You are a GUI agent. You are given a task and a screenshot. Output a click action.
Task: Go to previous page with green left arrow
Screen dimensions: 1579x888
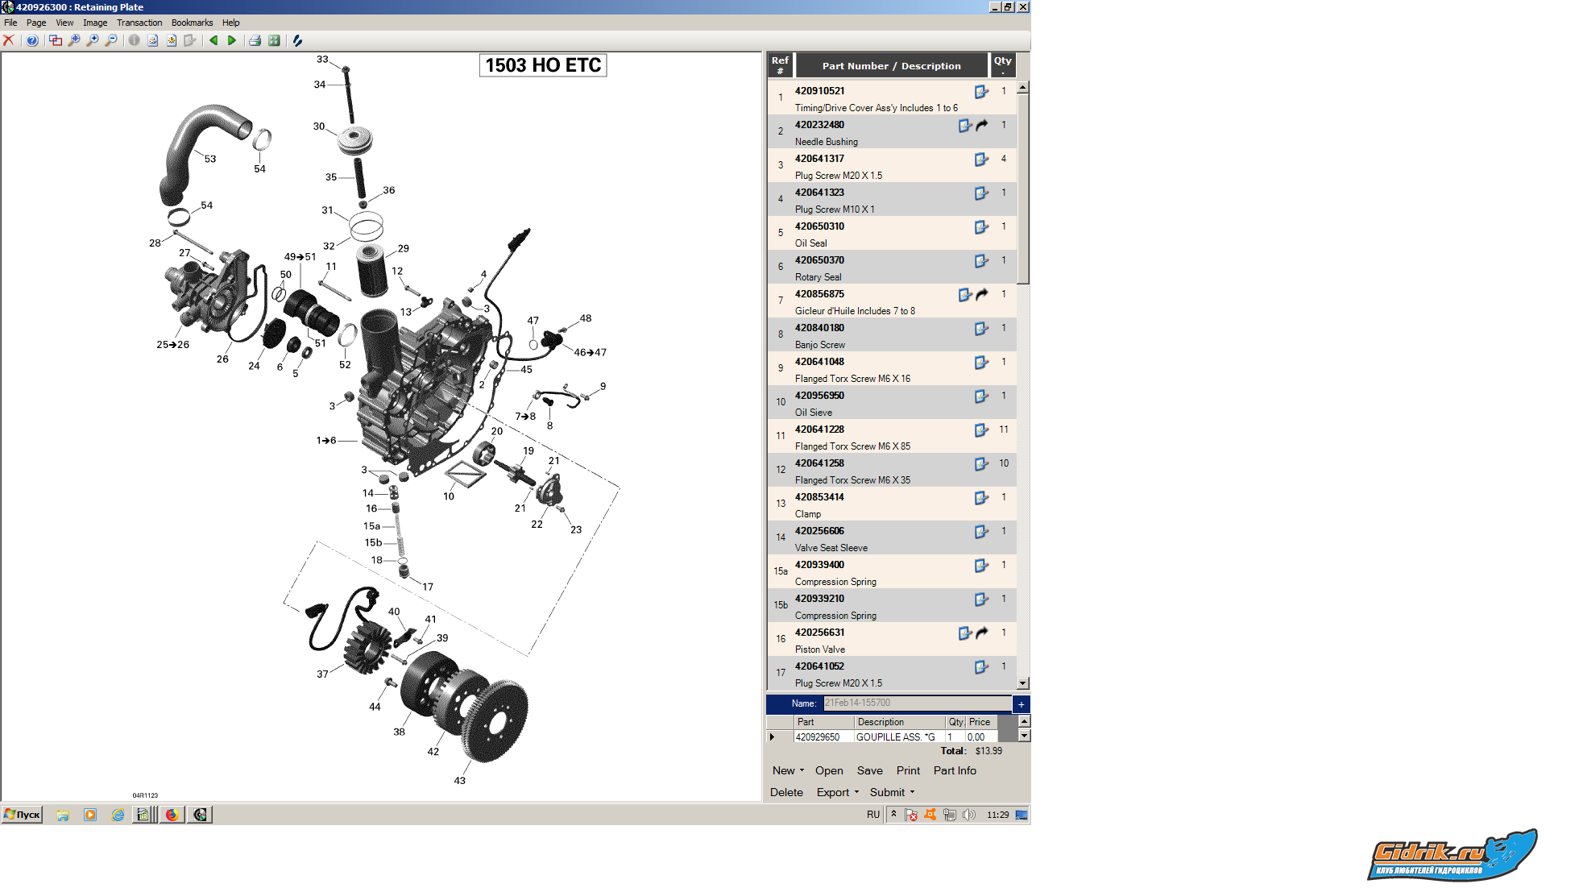click(x=213, y=40)
